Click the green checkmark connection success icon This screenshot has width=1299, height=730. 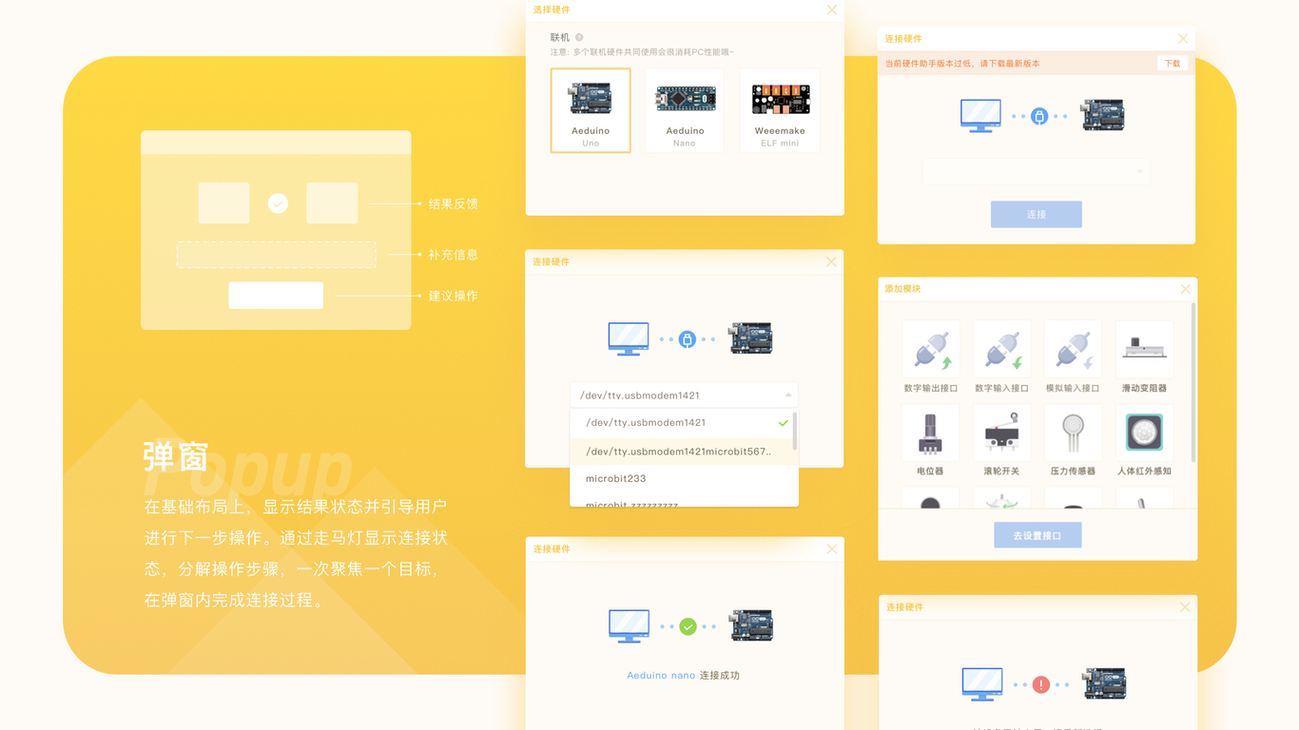(688, 626)
